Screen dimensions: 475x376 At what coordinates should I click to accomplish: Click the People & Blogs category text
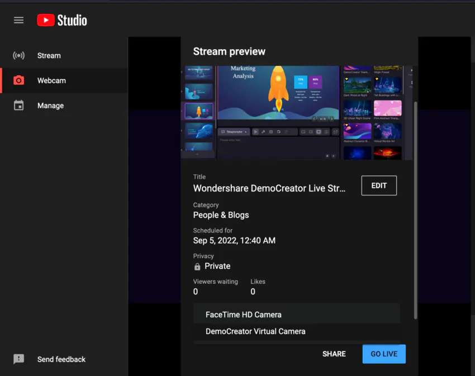pyautogui.click(x=221, y=215)
